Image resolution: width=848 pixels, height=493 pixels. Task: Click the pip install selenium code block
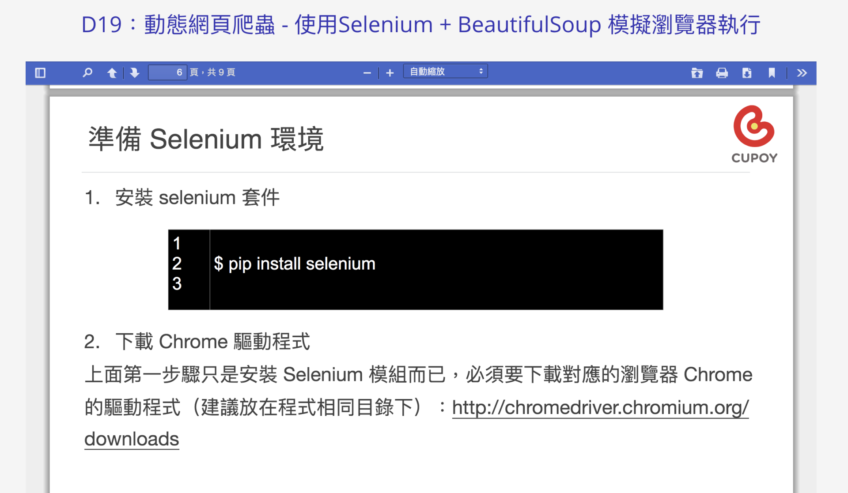(416, 270)
